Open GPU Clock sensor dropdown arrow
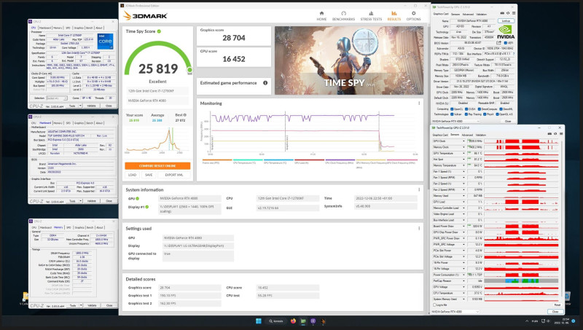The height and width of the screenshot is (330, 583). coord(463,141)
